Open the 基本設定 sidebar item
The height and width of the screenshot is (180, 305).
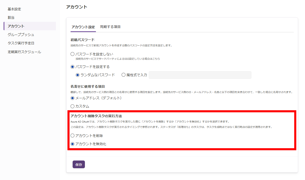point(14,9)
